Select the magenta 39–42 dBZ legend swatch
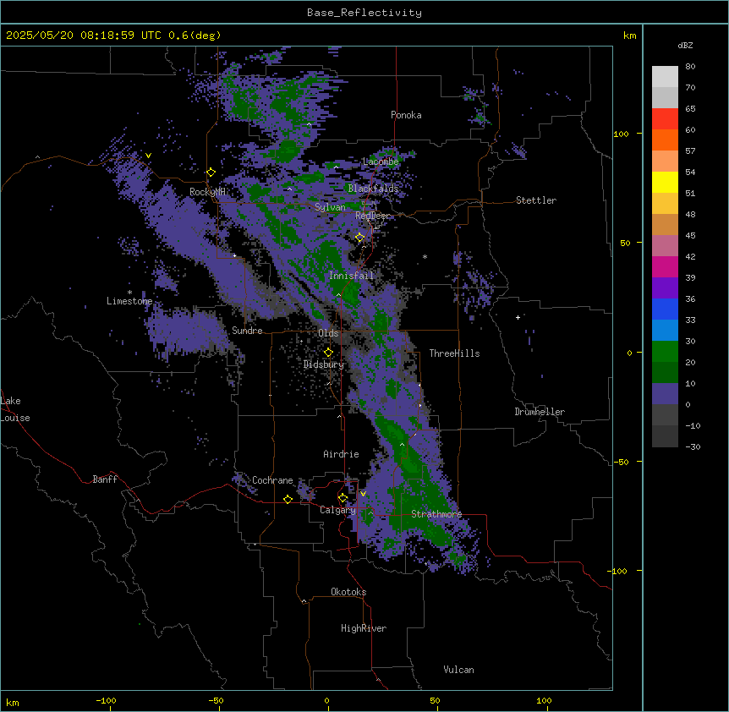Viewport: 729px width, 712px height. coord(665,266)
